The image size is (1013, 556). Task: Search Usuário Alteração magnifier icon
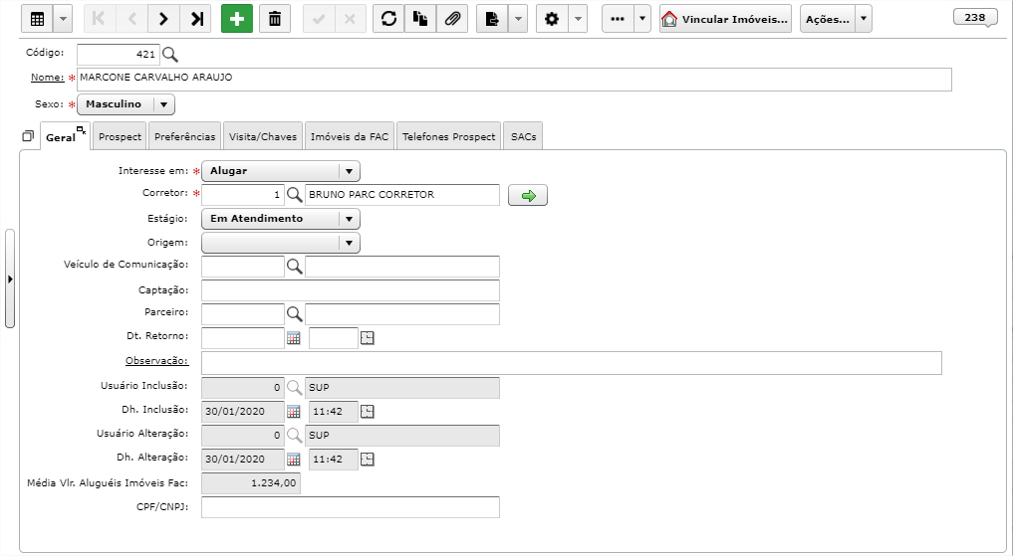pyautogui.click(x=295, y=435)
